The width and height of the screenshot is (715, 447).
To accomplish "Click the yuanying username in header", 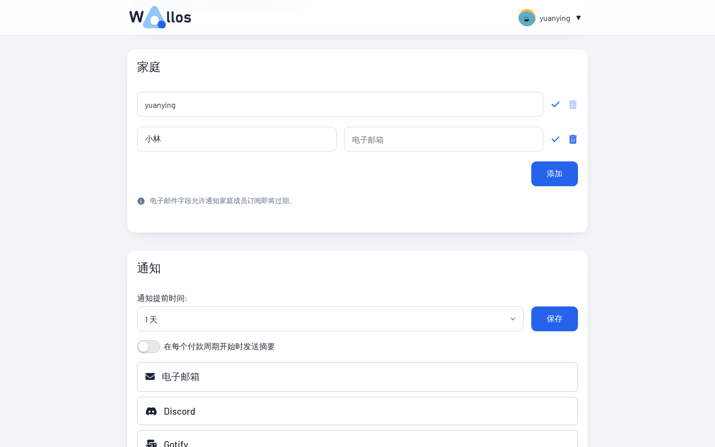I will click(x=555, y=18).
